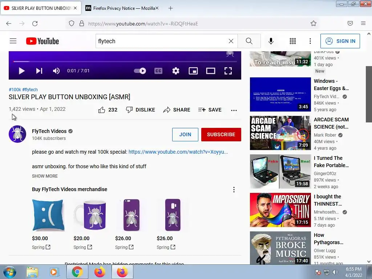Open merchandise shelf options menu
The width and height of the screenshot is (372, 279).
(x=234, y=190)
